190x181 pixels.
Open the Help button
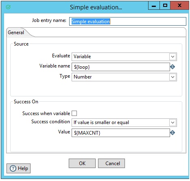(18, 168)
